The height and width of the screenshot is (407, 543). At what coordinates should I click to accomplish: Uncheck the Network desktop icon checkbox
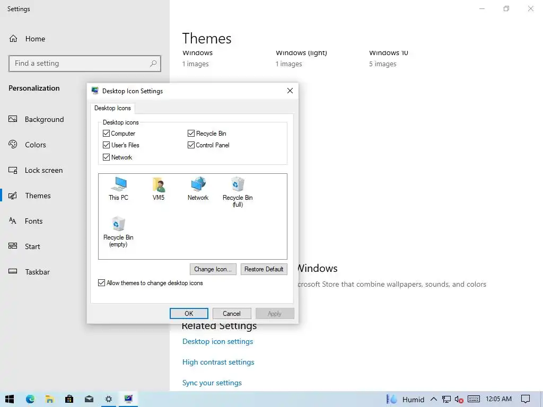click(106, 157)
